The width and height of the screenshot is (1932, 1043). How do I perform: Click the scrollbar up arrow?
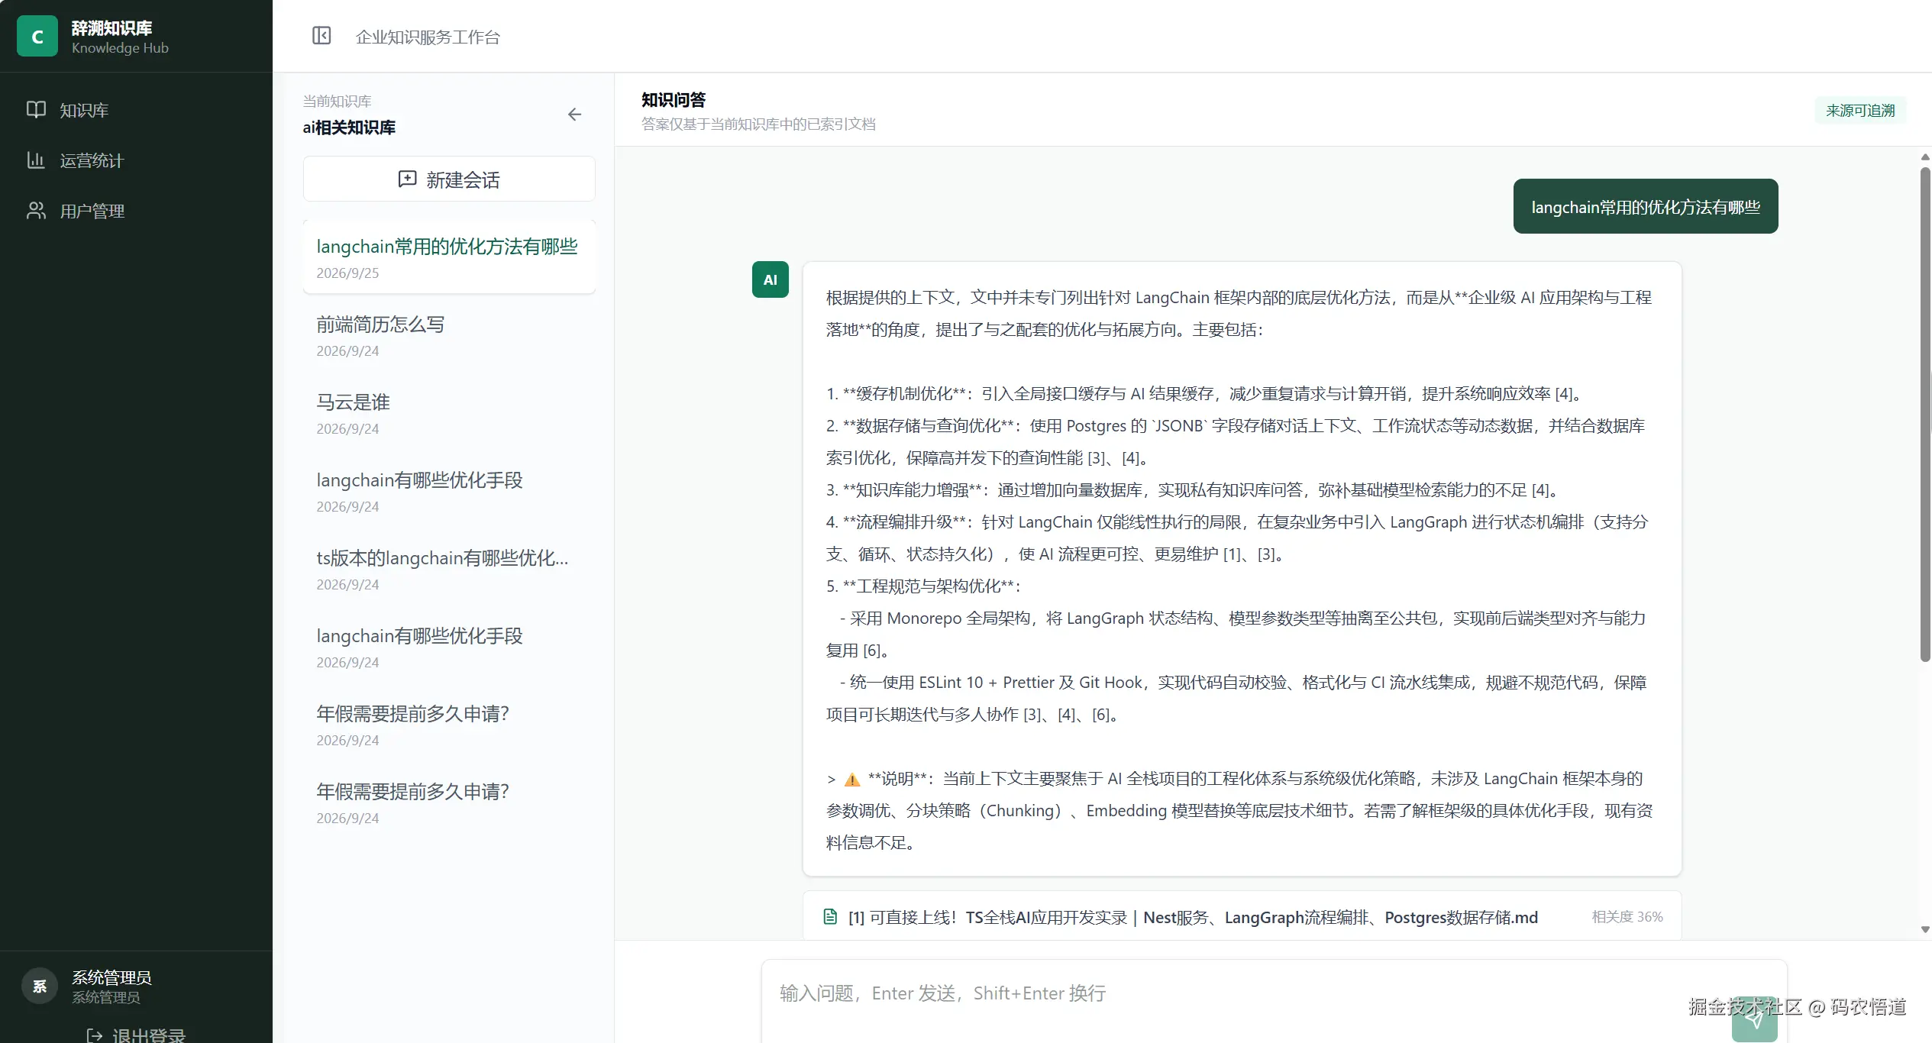(x=1925, y=157)
